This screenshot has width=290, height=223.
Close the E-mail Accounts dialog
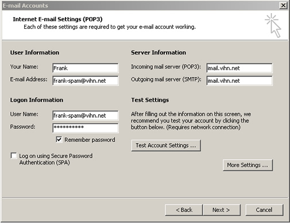pyautogui.click(x=283, y=5)
